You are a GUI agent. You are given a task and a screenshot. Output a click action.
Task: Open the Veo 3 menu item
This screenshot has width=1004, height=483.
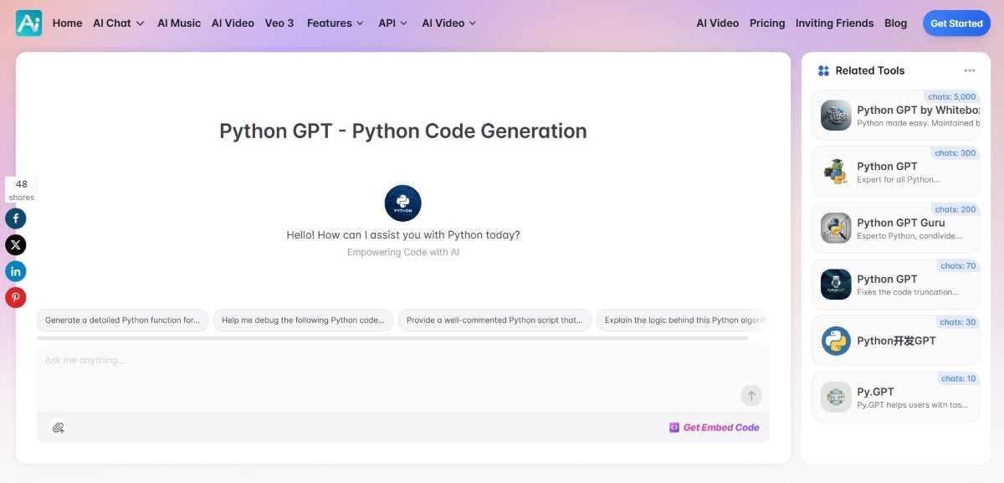click(x=279, y=23)
